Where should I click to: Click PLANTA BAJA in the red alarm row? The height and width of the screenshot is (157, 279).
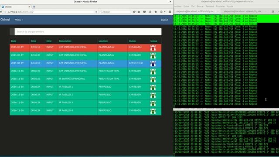[x=106, y=47]
